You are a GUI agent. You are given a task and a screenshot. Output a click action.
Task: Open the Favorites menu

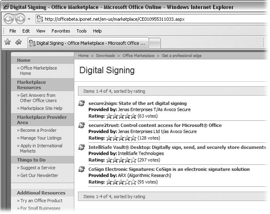(x=60, y=31)
